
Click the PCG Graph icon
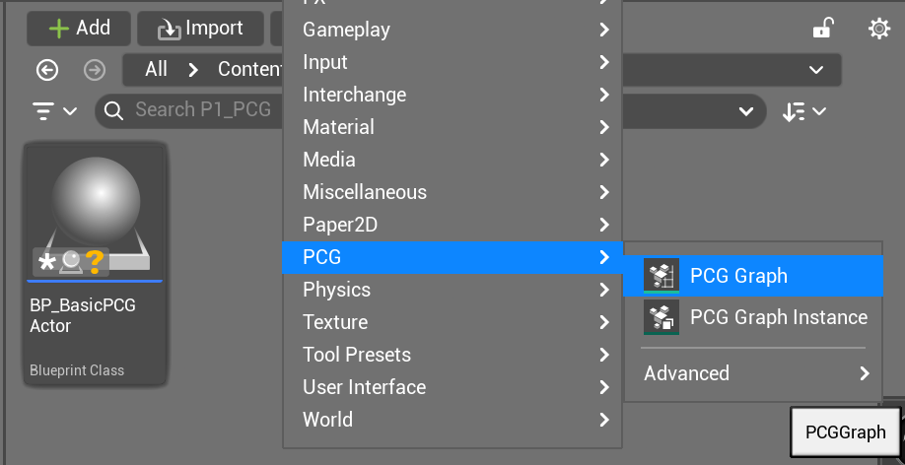click(x=661, y=276)
